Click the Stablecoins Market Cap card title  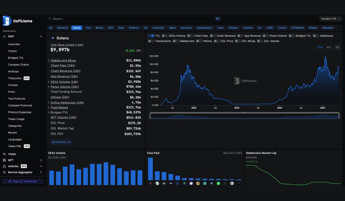pos(261,153)
